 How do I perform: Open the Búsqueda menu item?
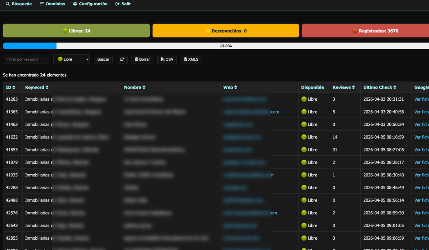click(19, 4)
